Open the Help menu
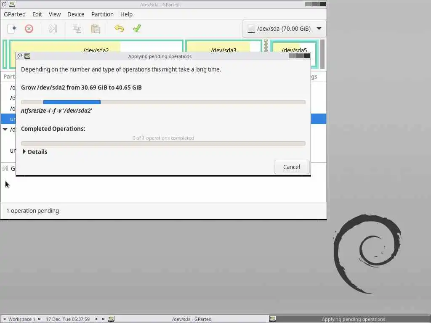 pyautogui.click(x=126, y=14)
